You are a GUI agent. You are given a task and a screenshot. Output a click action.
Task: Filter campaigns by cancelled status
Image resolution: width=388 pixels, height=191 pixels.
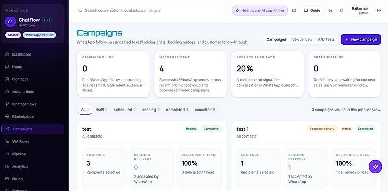pyautogui.click(x=204, y=110)
